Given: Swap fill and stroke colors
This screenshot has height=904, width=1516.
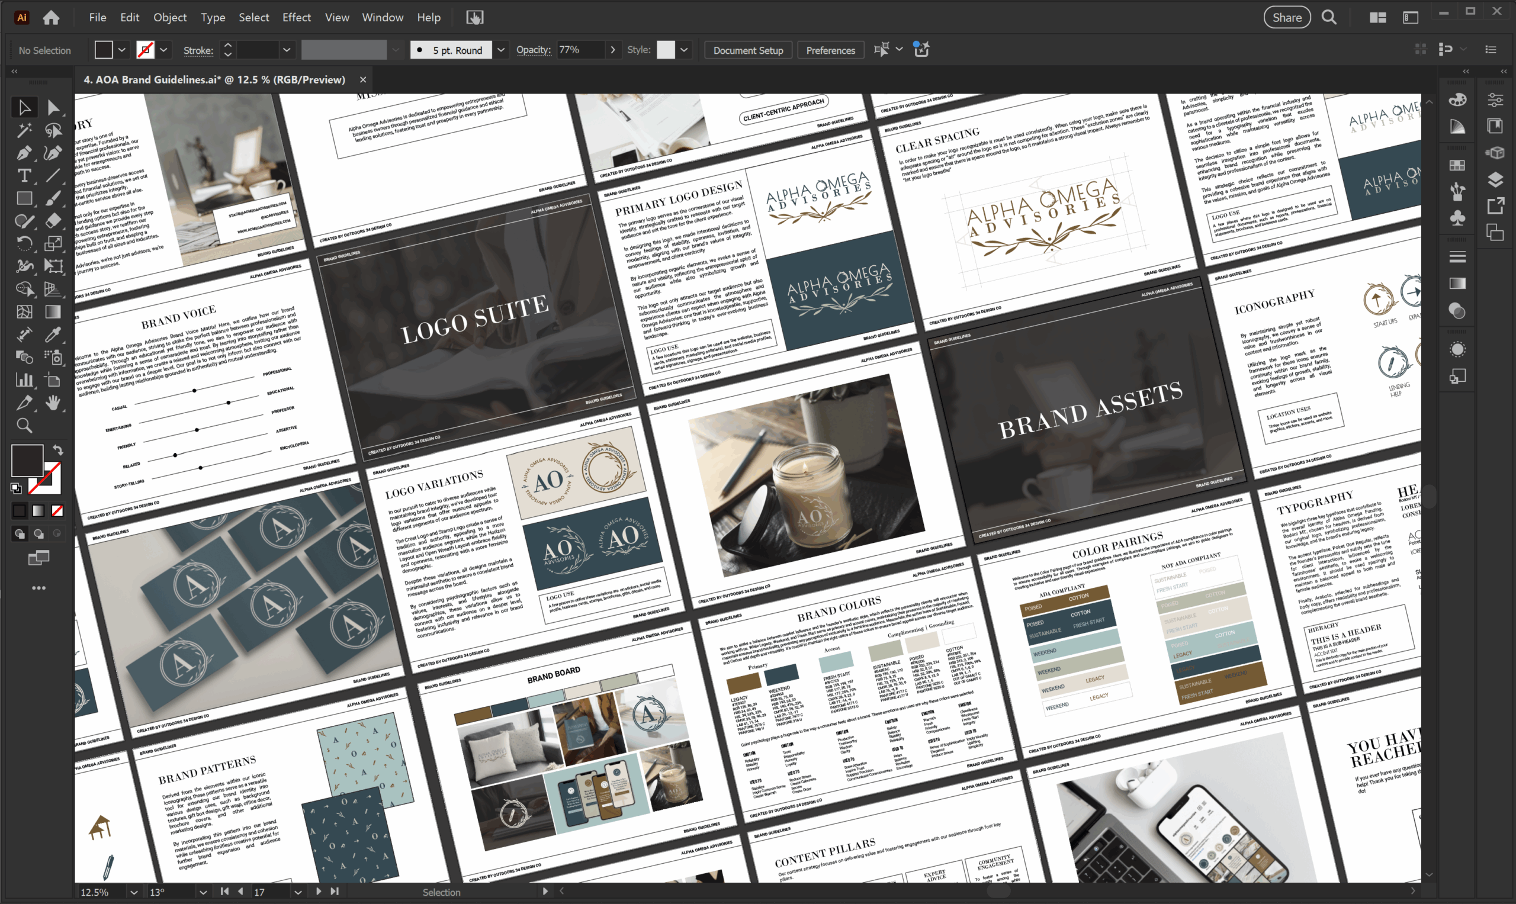Looking at the screenshot, I should click(x=58, y=450).
